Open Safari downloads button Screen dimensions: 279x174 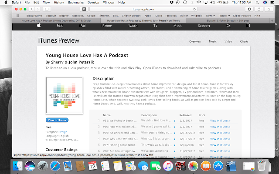(x=249, y=9)
